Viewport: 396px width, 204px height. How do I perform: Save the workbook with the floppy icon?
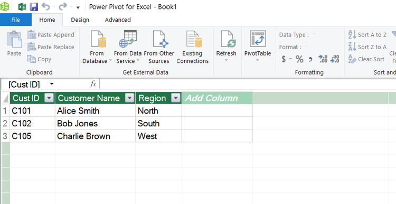(x=34, y=6)
